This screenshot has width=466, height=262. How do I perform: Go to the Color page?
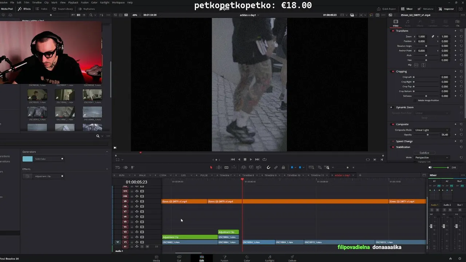(x=247, y=258)
